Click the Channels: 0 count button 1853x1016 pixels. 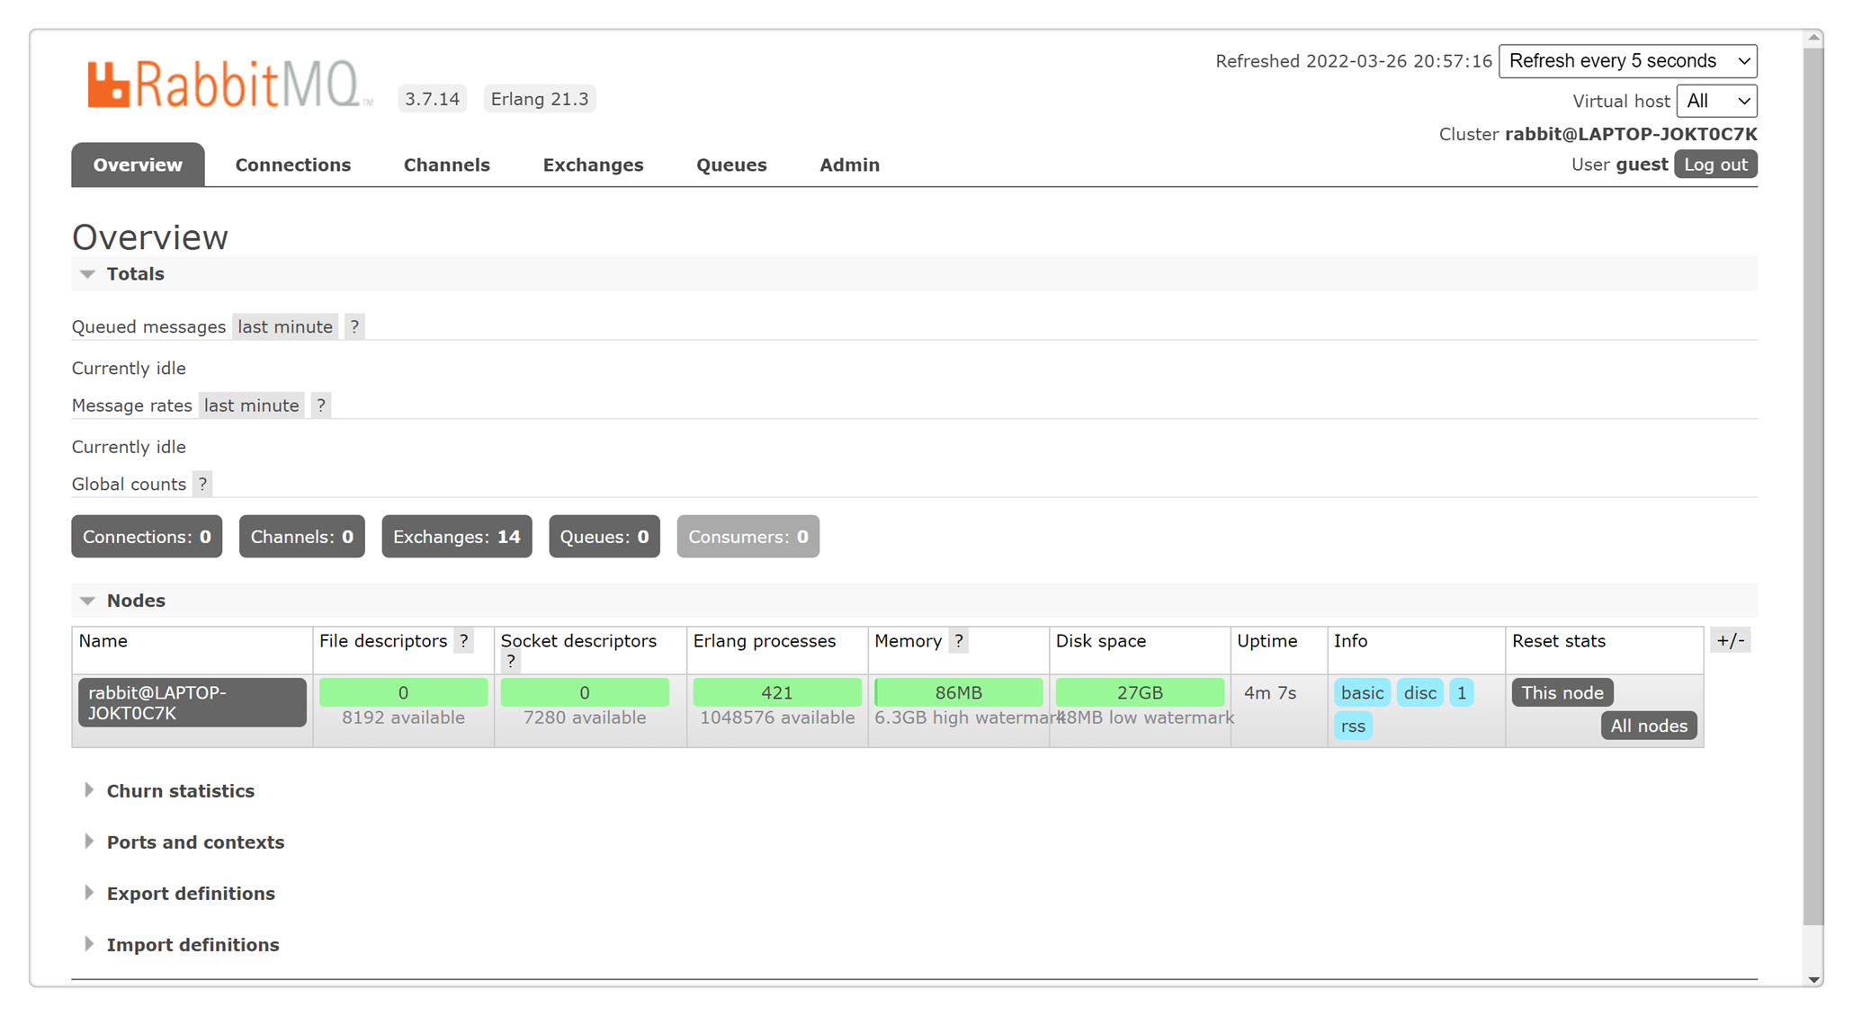(x=302, y=537)
